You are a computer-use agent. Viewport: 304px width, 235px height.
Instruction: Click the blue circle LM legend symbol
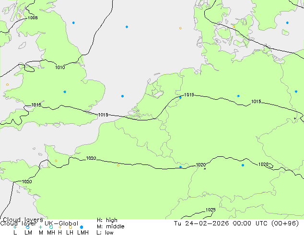[28, 227]
